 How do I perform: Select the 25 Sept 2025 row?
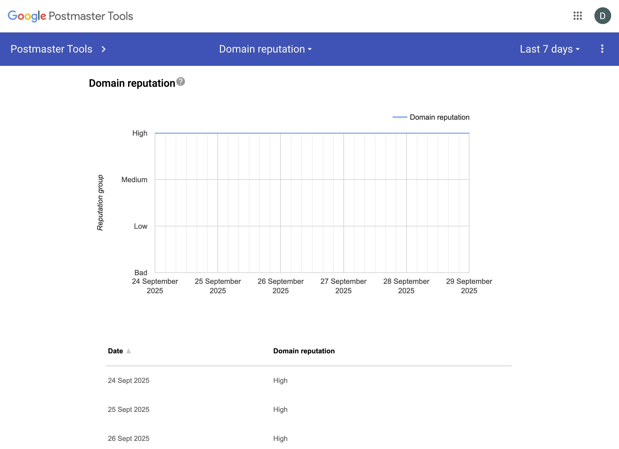[129, 410]
